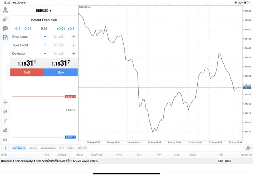Viewport: 253px width, 176px height.
Task: Increase volume by +0.1
Action: click(71, 28)
